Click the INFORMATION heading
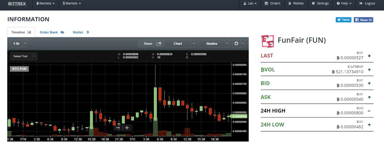Viewport: 384px width, 148px height. [28, 19]
